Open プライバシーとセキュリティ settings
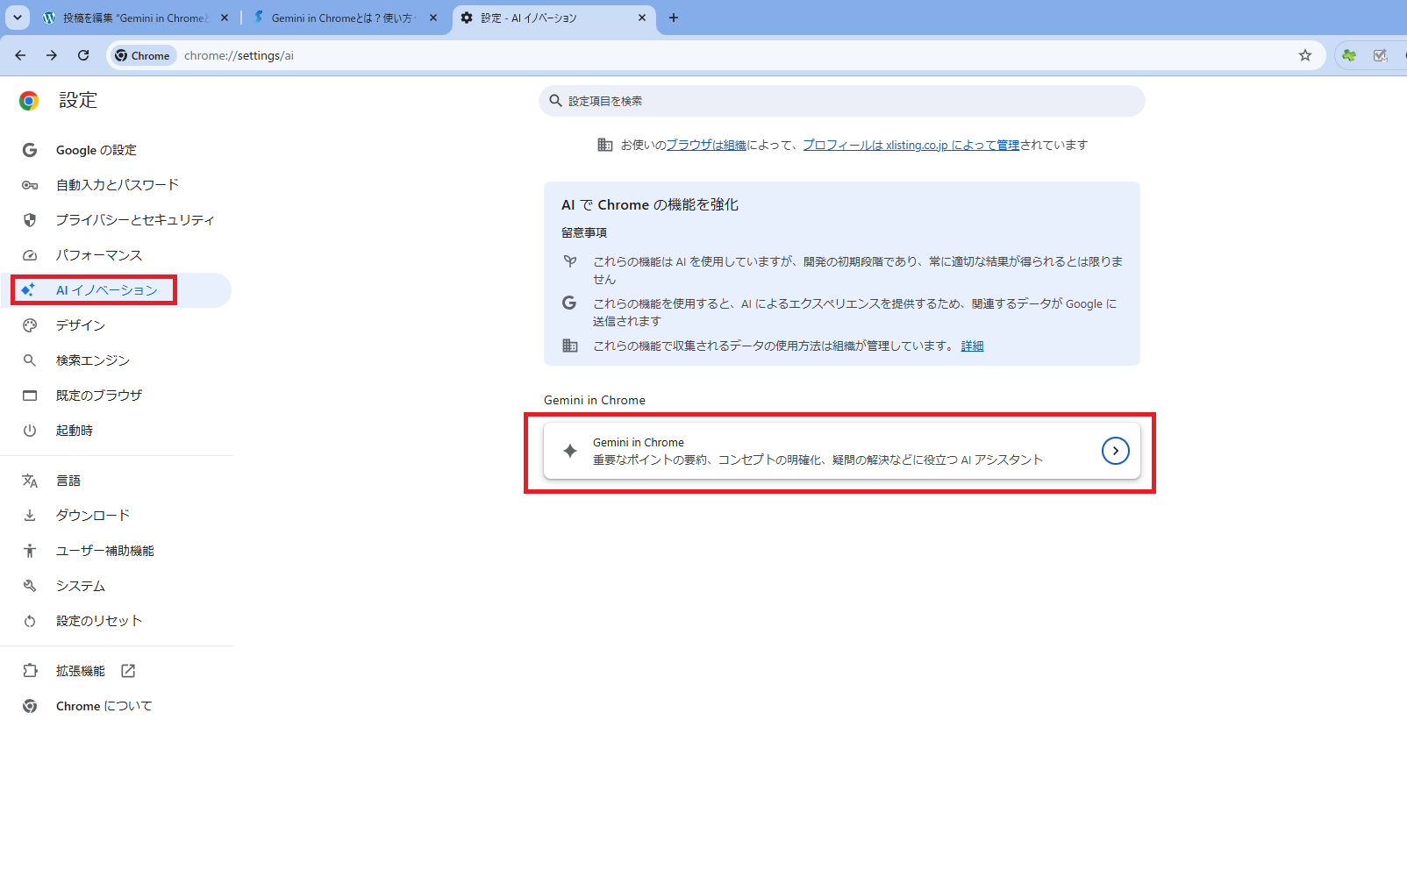Screen dimensions: 1407x877 (117, 220)
